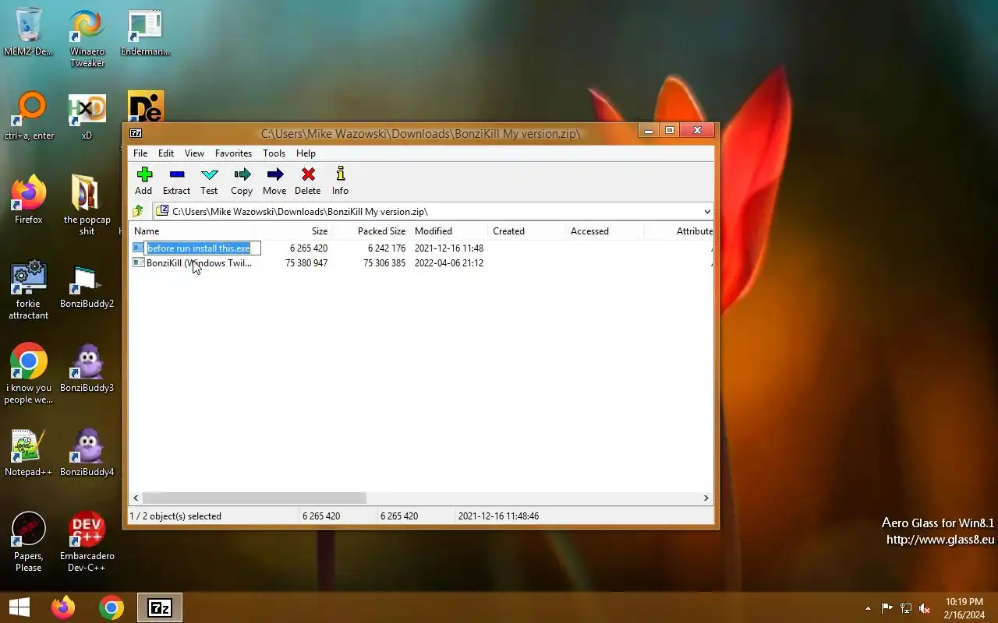Click the Windows Start button
The width and height of the screenshot is (998, 623).
tap(19, 607)
